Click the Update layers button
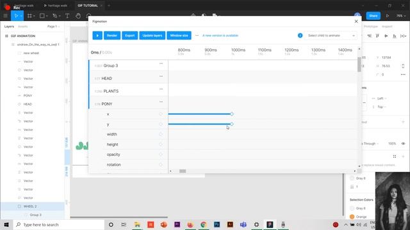410x230 pixels. pos(152,36)
